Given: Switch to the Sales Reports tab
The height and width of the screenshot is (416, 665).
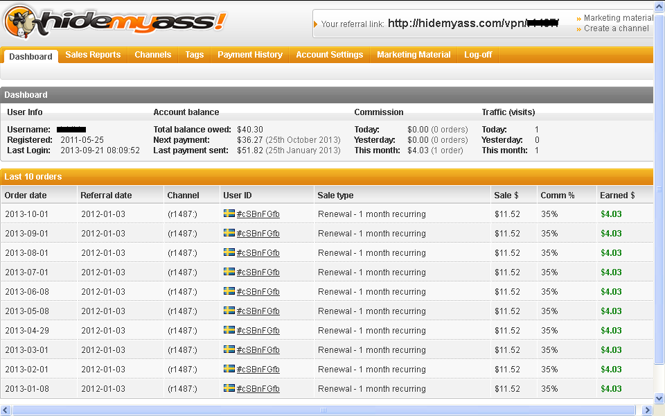Looking at the screenshot, I should point(93,54).
